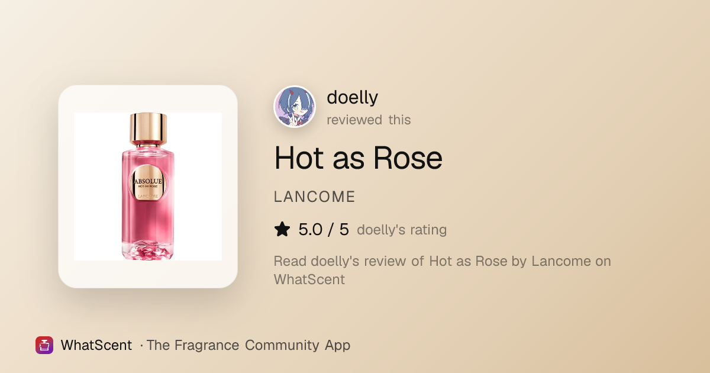710x373 pixels.
Task: Click The Fragrance Community App tagline
Action: (248, 345)
